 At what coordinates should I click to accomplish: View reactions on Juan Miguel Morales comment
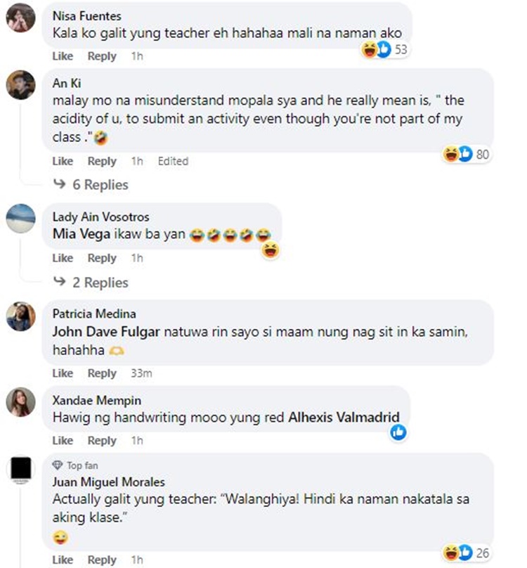(467, 553)
